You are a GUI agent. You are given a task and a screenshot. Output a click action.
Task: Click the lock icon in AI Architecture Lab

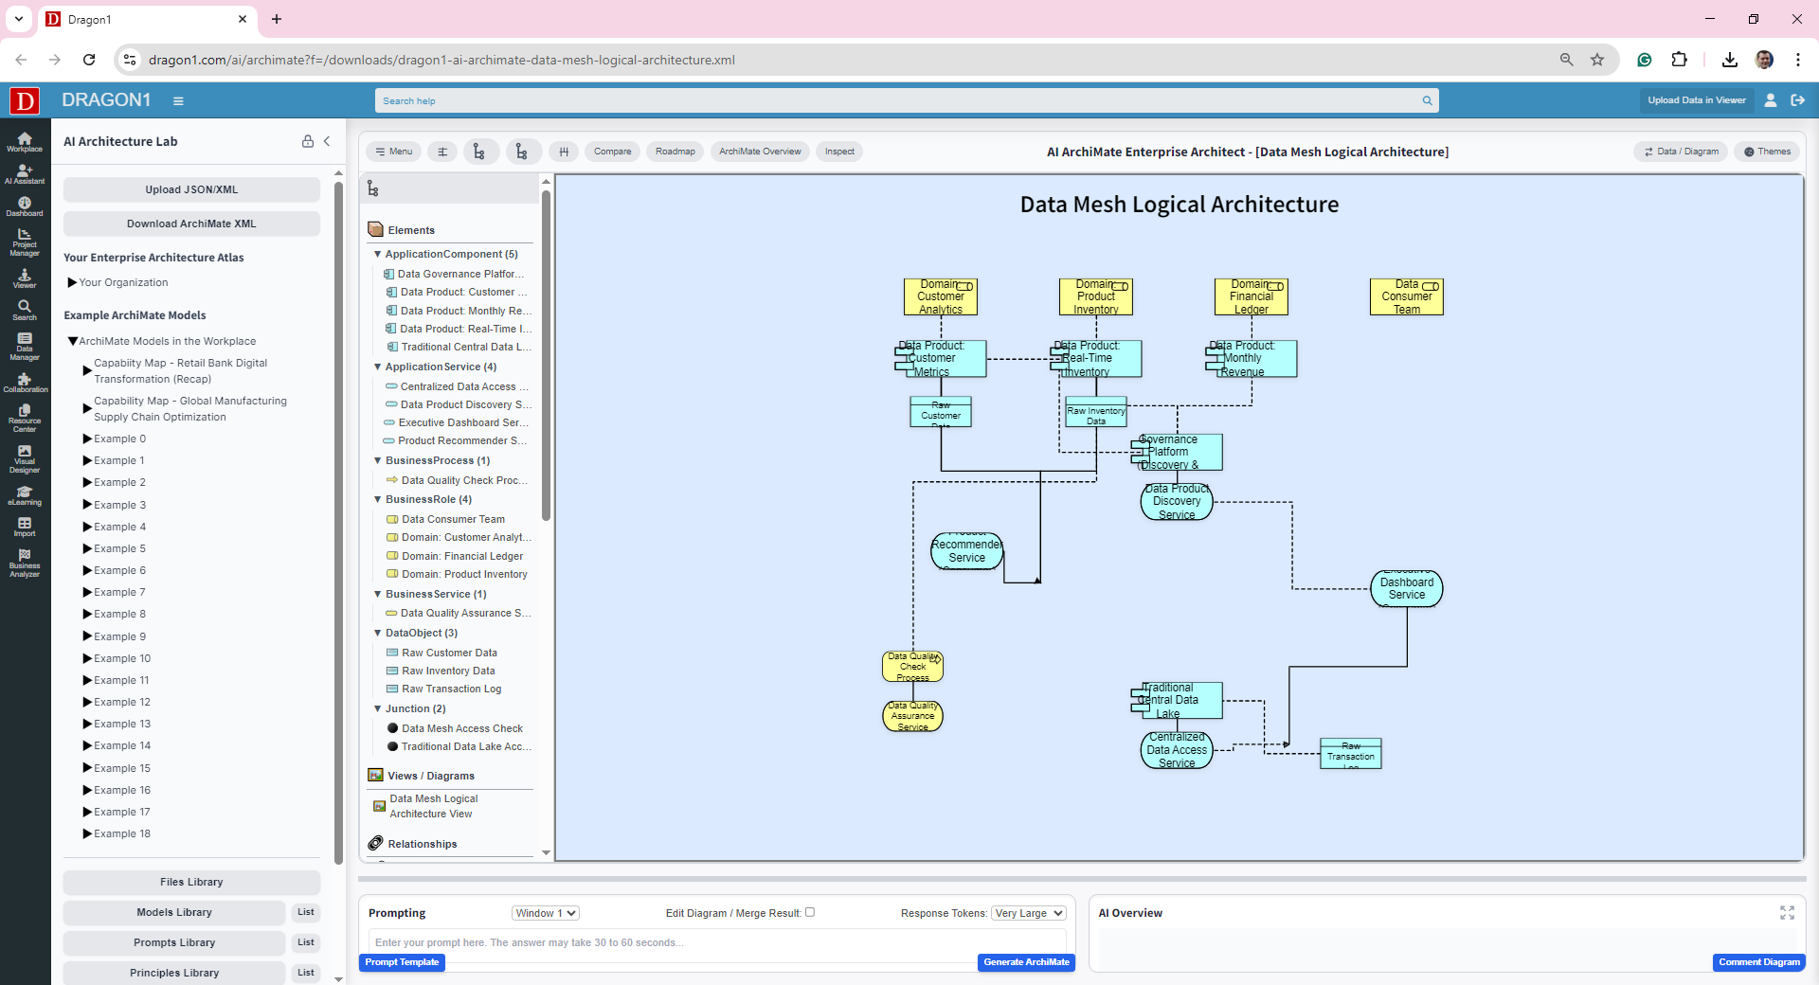[x=308, y=141]
